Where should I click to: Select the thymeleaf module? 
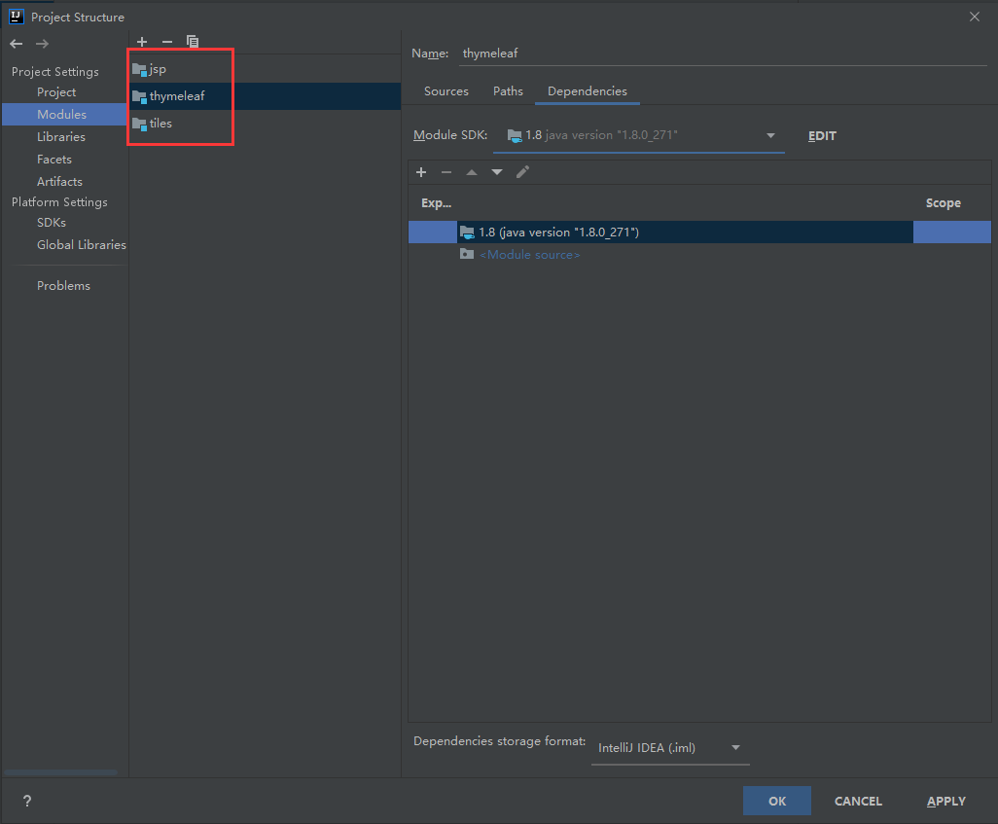265,96
